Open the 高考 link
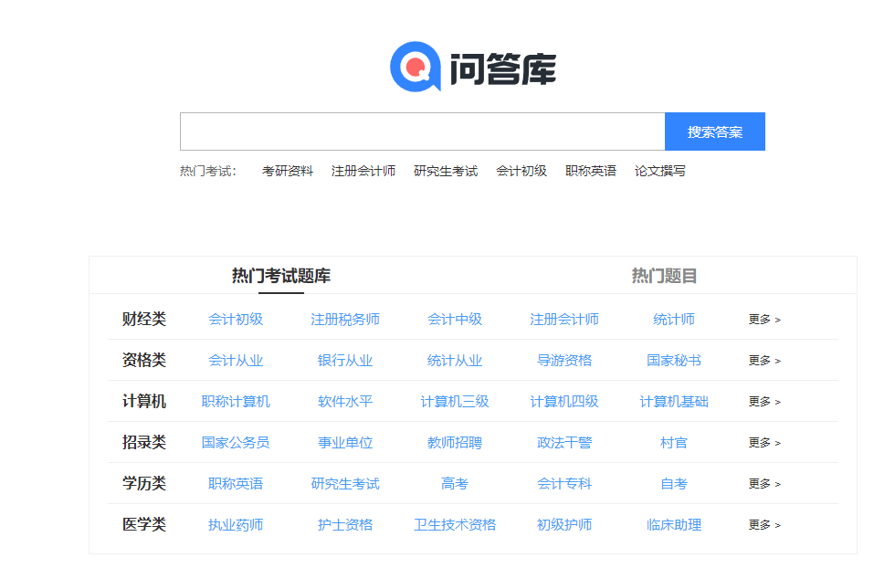The height and width of the screenshot is (568, 895). tap(455, 483)
